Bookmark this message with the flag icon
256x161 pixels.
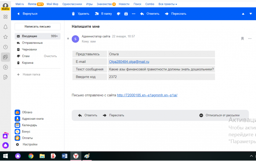coord(242,39)
